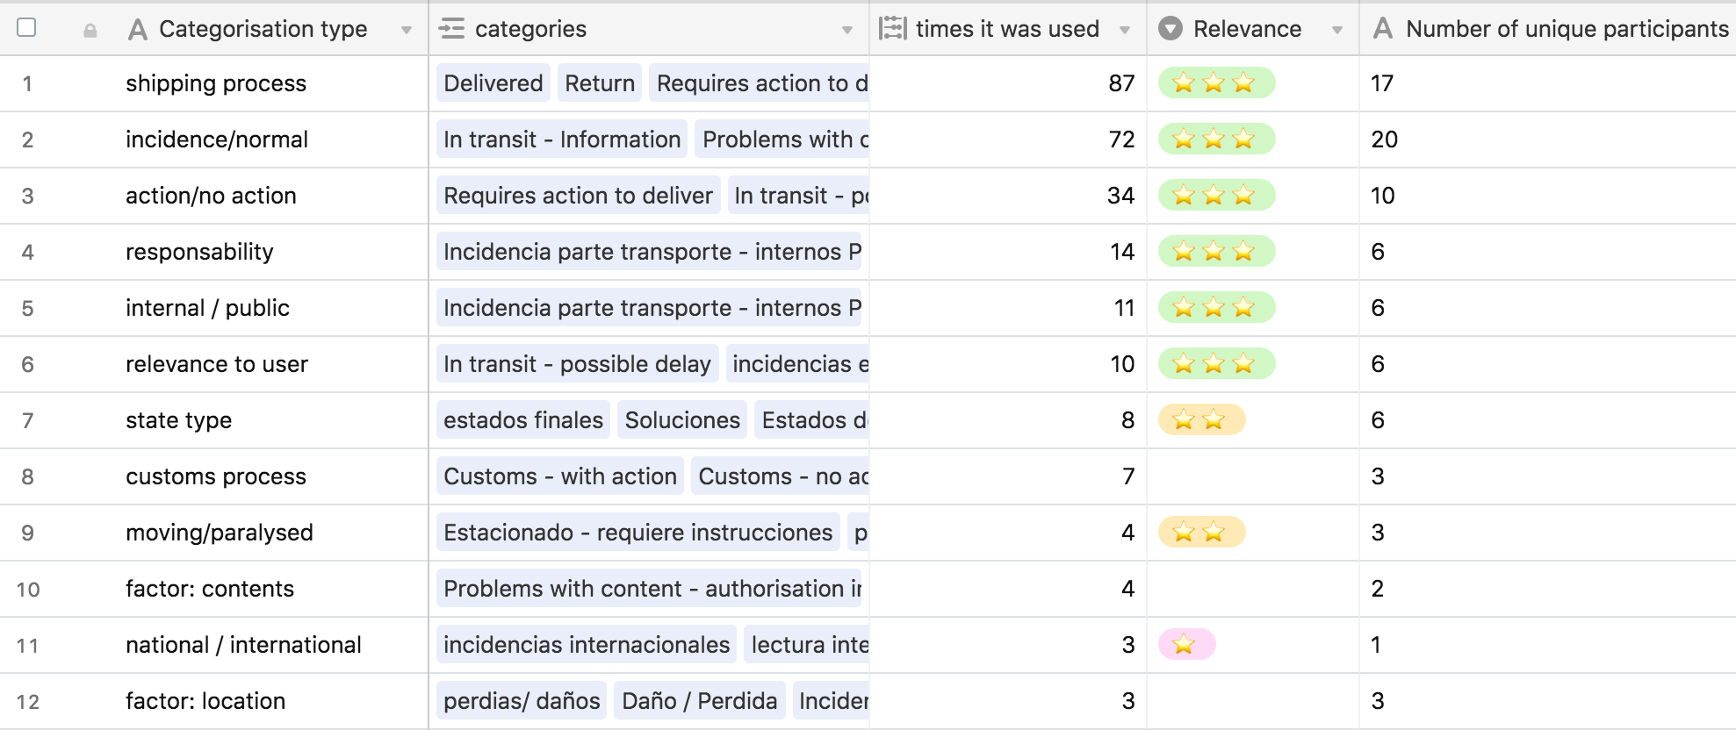Click the single-select icon beside Relevance header
Viewport: 1736px width, 730px height.
[x=1170, y=29]
